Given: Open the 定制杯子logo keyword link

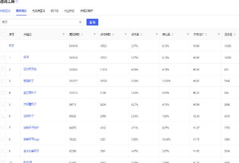Looking at the screenshot, I should (31, 139).
